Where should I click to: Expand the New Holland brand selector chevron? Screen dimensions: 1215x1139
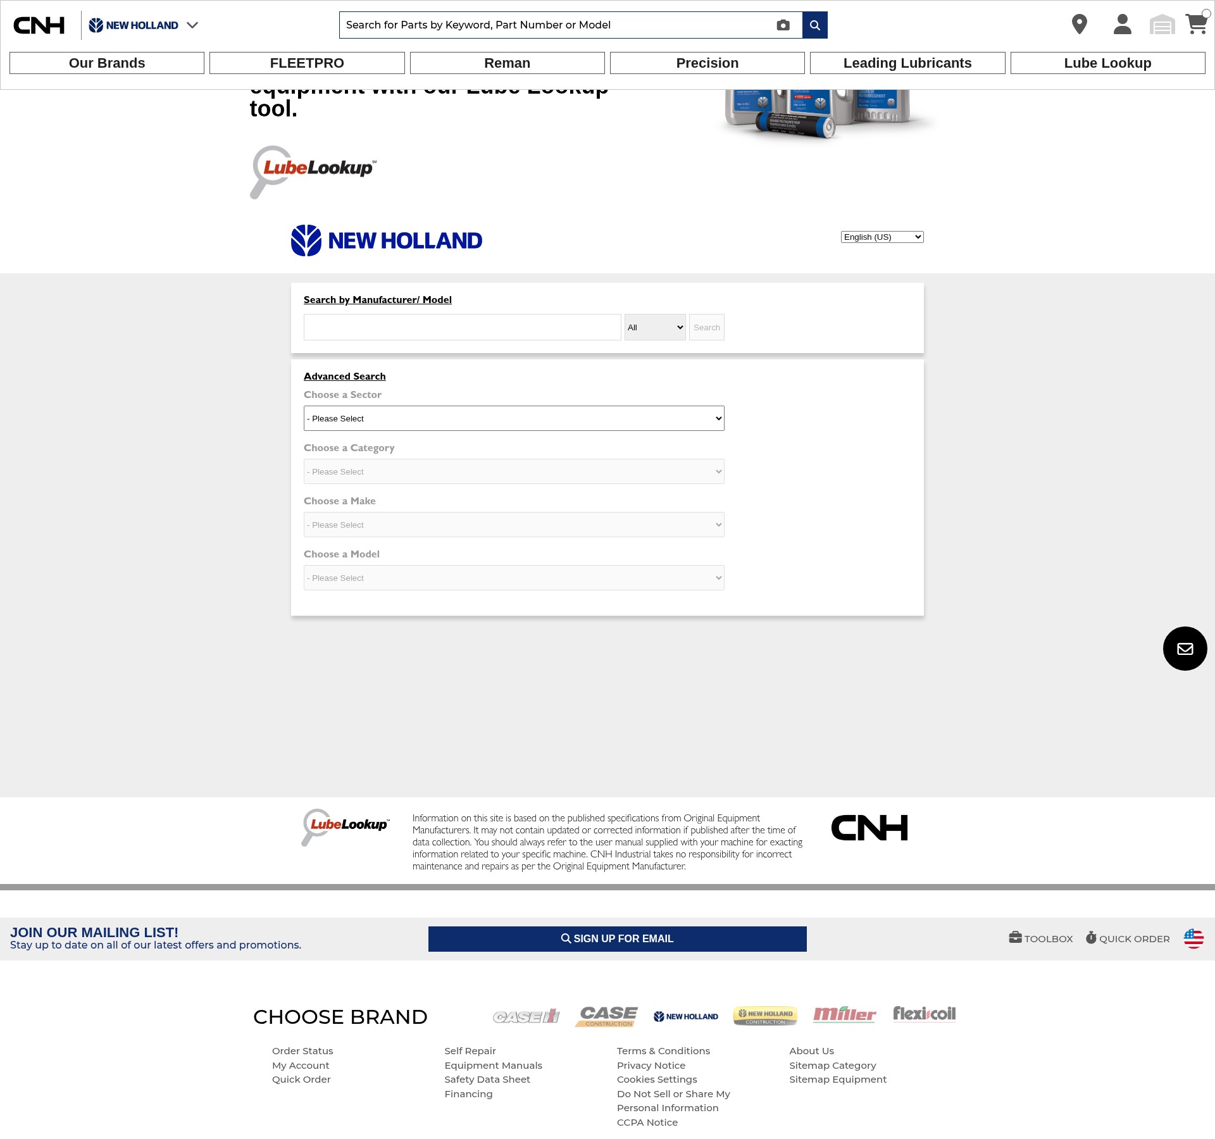pos(192,25)
